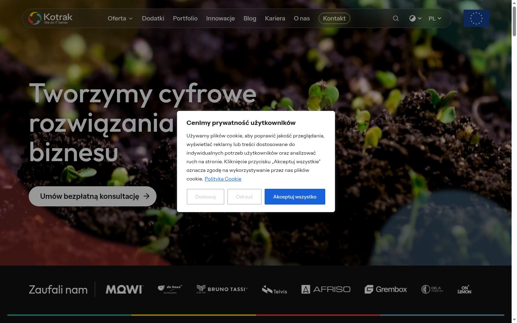Open the AFRISO client logo
Viewport: 517px width, 323px height.
tap(326, 289)
